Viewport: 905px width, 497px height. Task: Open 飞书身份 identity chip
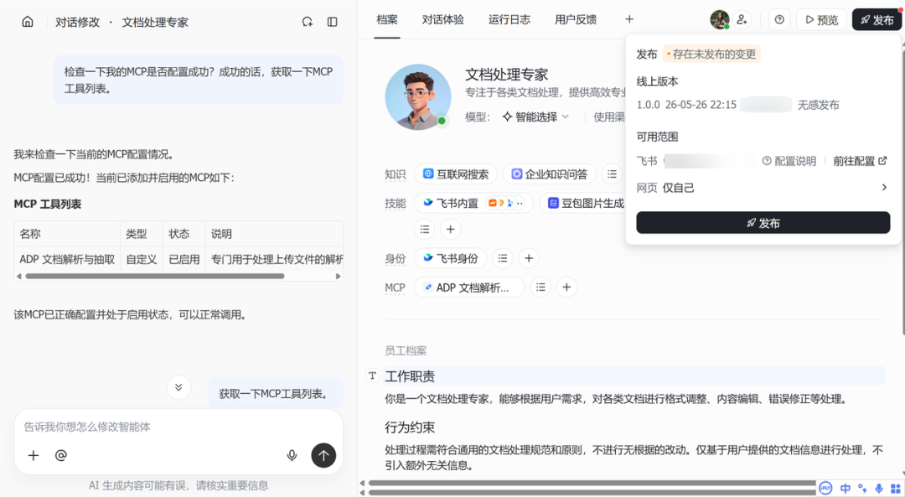[x=450, y=258]
